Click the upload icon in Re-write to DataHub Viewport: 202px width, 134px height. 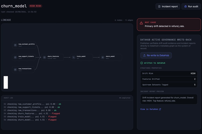pos(144,55)
